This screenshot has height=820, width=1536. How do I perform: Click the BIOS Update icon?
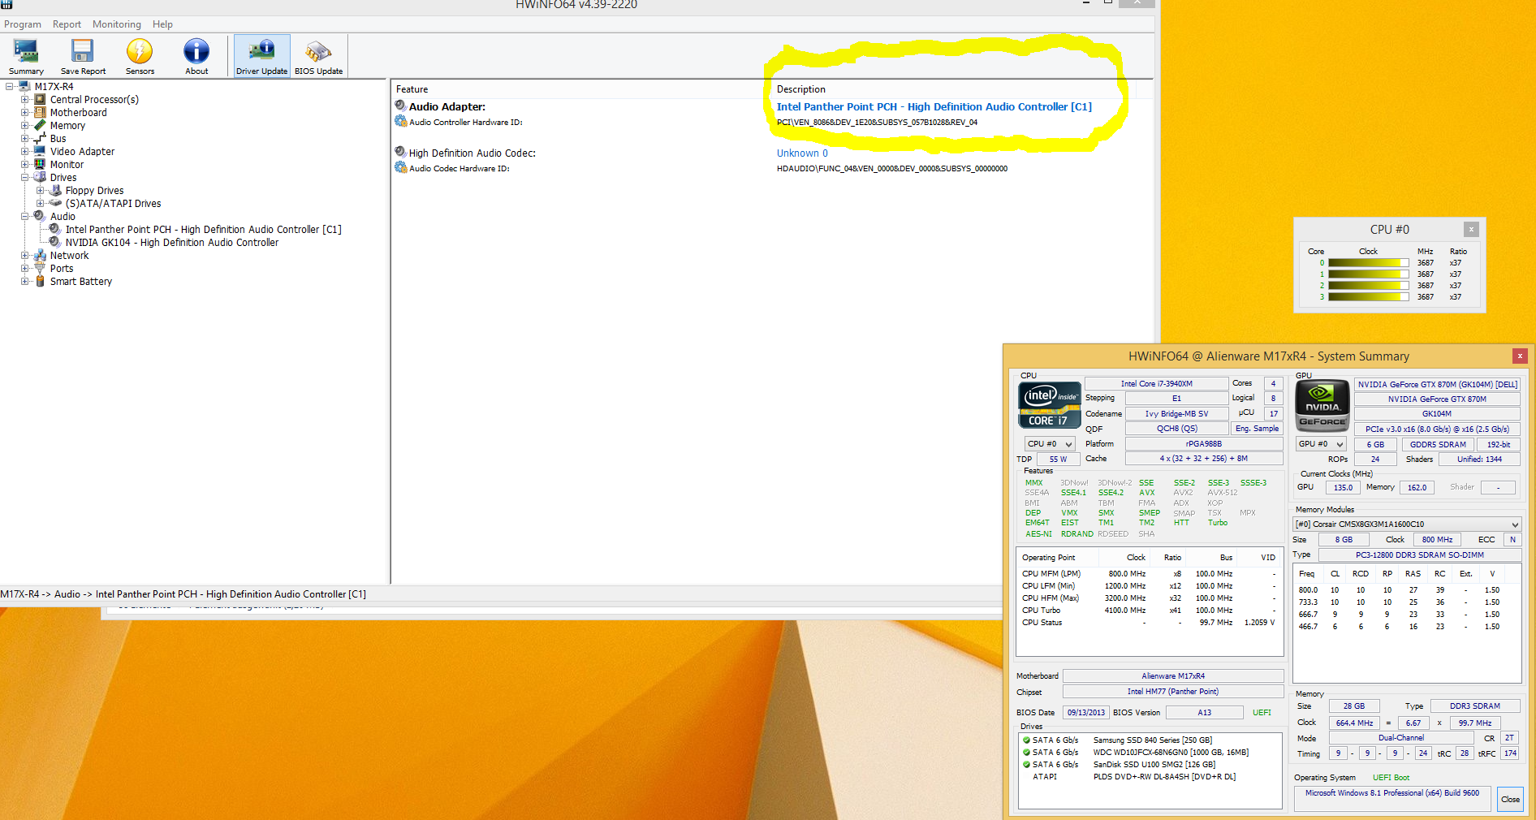coord(318,56)
